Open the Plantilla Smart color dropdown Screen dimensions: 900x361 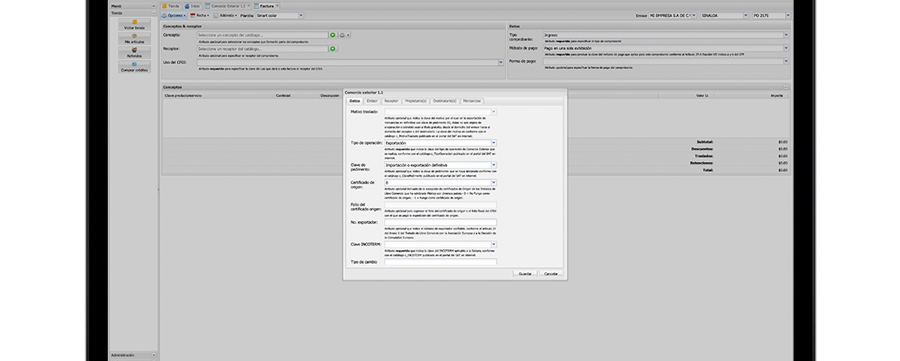click(299, 15)
